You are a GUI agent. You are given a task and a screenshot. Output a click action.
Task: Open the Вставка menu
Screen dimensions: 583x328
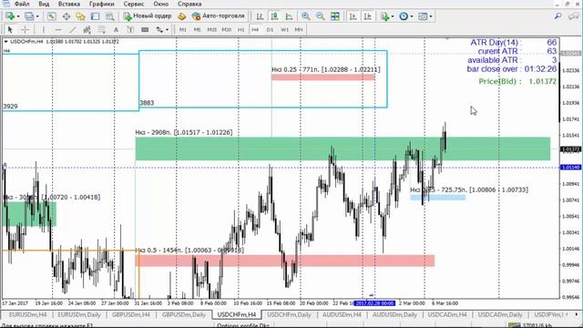[x=69, y=4]
